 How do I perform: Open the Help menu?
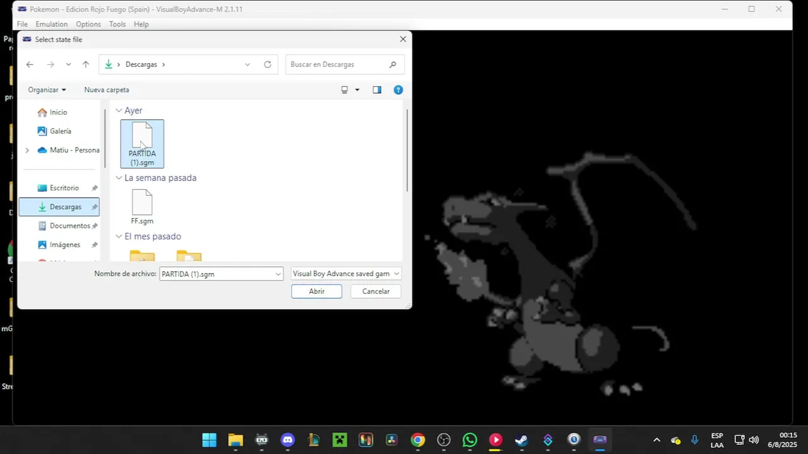coord(141,24)
